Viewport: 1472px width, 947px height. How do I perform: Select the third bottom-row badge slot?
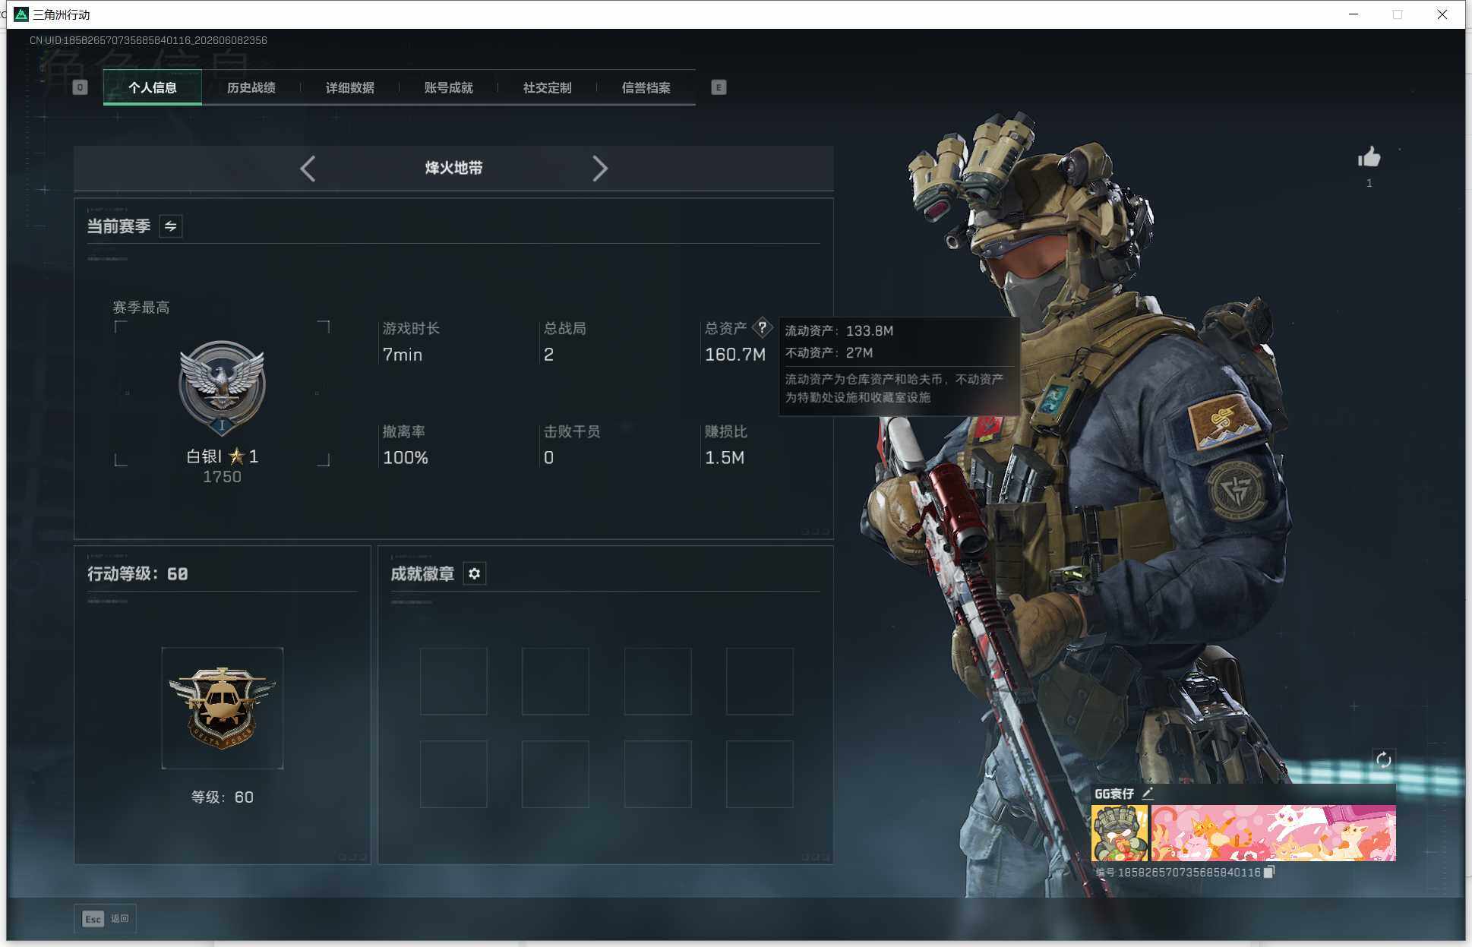point(658,774)
